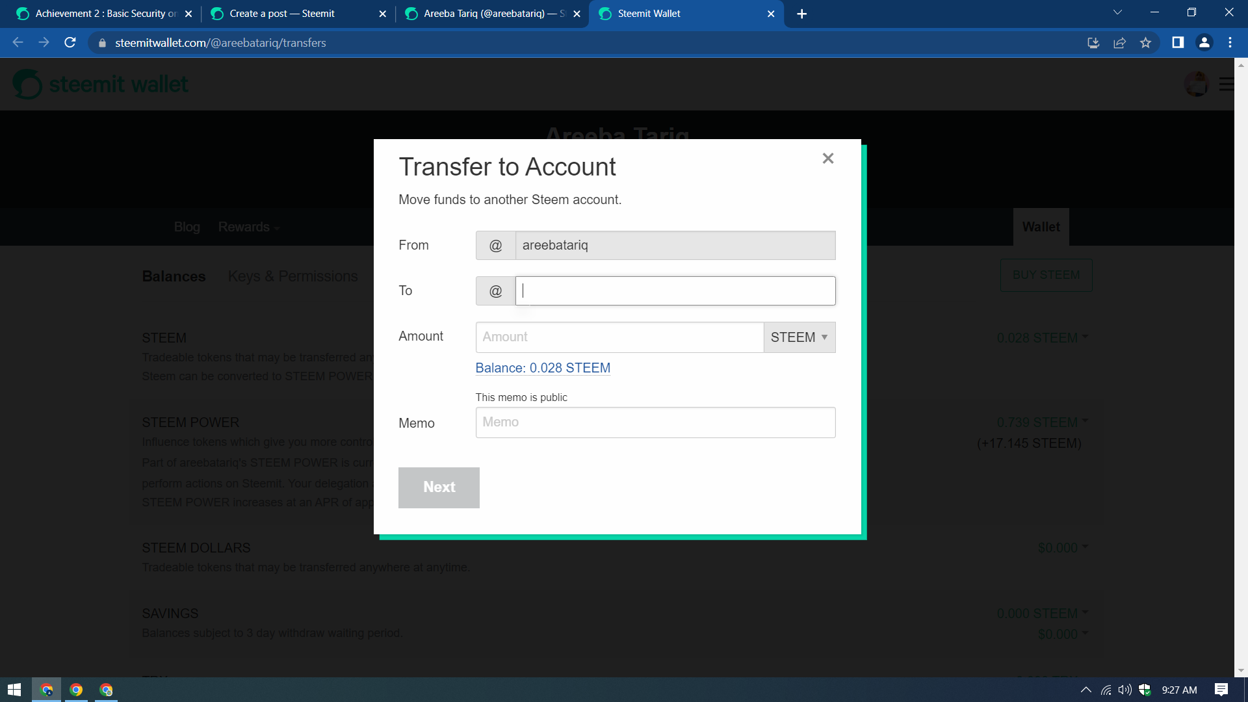1248x702 pixels.
Task: Expand the 0.028 STEEM balance dropdown
Action: coord(1042,338)
